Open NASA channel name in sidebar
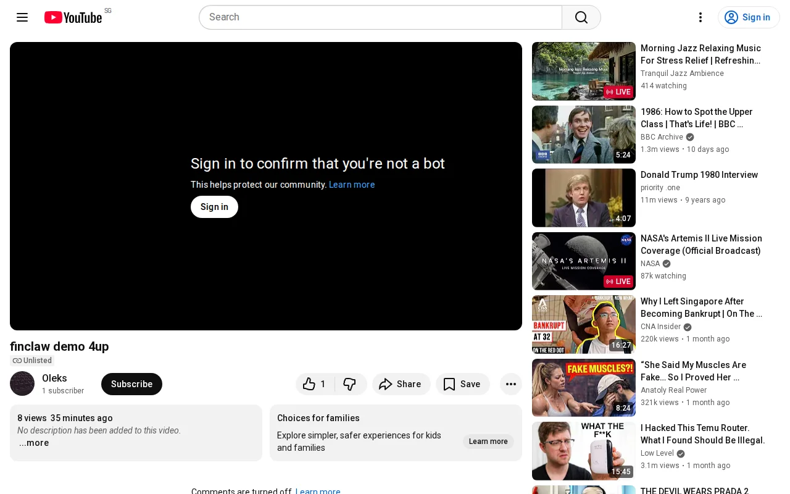 pos(651,264)
